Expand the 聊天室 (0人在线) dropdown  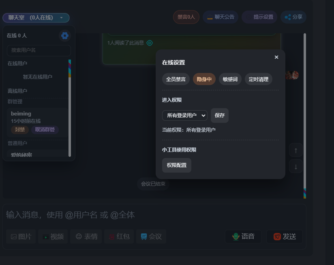click(x=36, y=18)
